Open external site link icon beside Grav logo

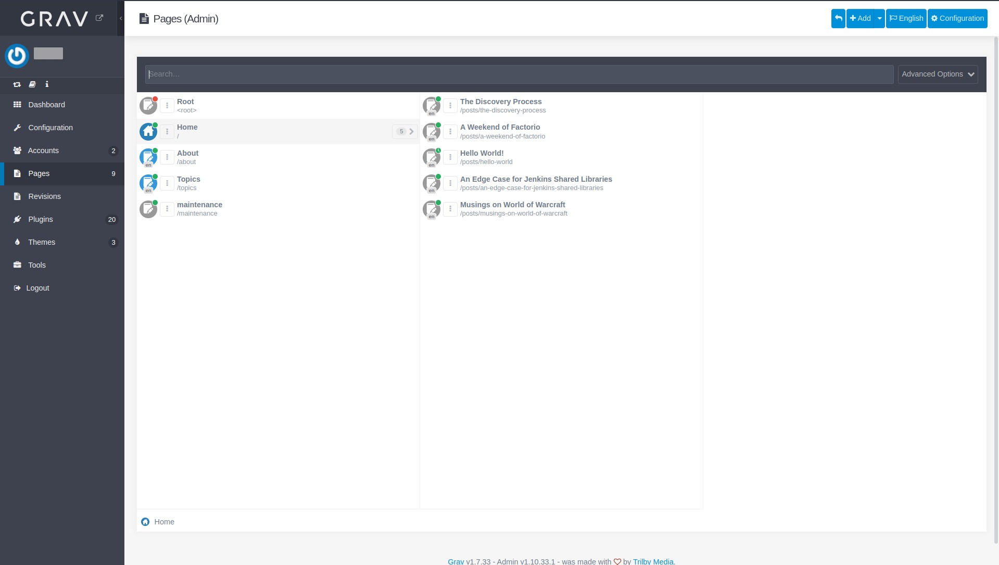99,18
